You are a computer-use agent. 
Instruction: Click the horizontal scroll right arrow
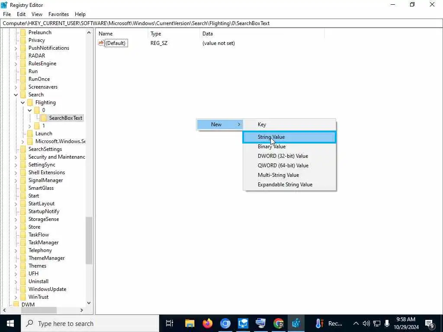tap(82, 310)
